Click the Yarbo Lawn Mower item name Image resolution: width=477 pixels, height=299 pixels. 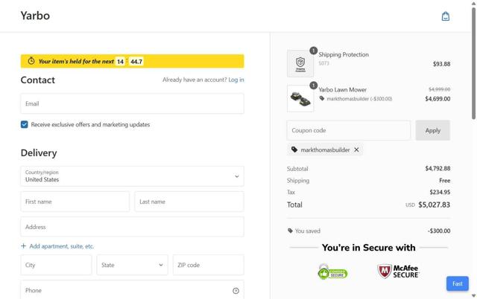pos(343,89)
